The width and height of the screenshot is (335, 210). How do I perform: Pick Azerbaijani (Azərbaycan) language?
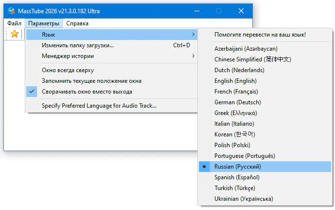click(246, 49)
